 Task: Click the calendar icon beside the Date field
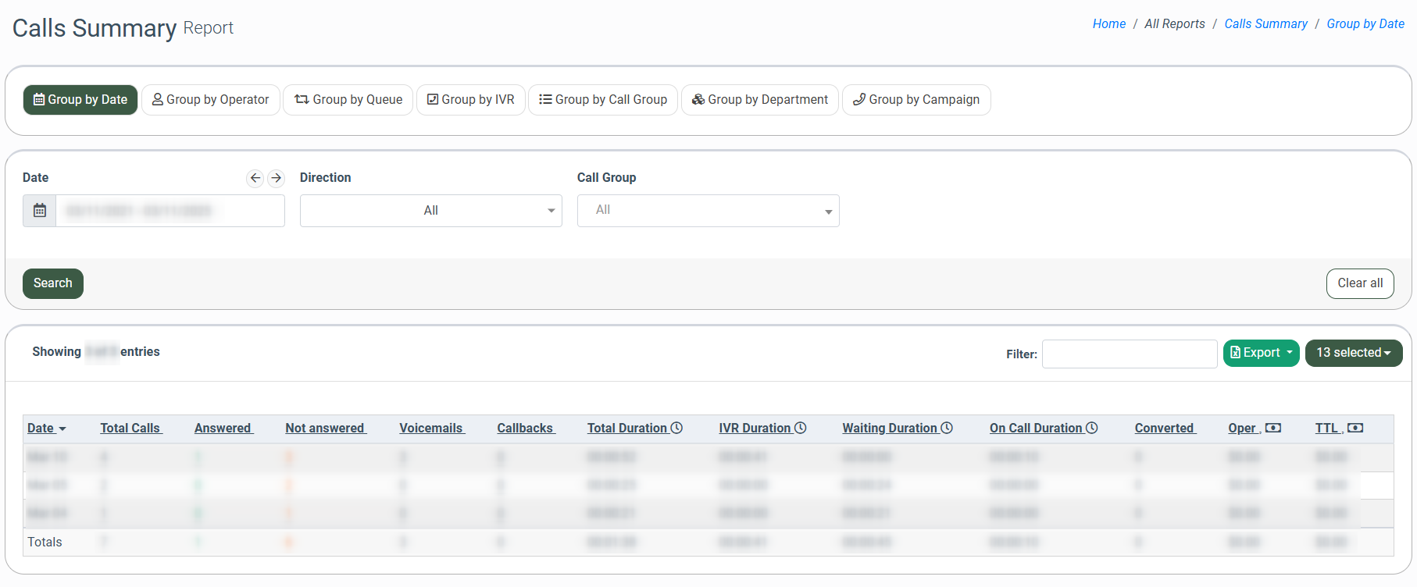(x=40, y=211)
